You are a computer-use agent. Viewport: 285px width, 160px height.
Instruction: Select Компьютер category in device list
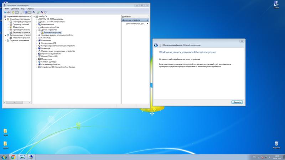pyautogui.click(x=46, y=41)
